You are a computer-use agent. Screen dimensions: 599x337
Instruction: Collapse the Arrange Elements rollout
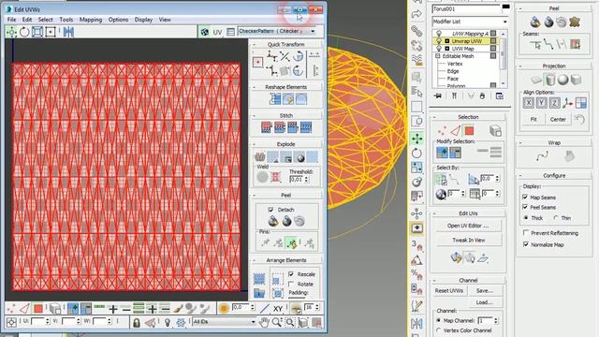(x=255, y=260)
